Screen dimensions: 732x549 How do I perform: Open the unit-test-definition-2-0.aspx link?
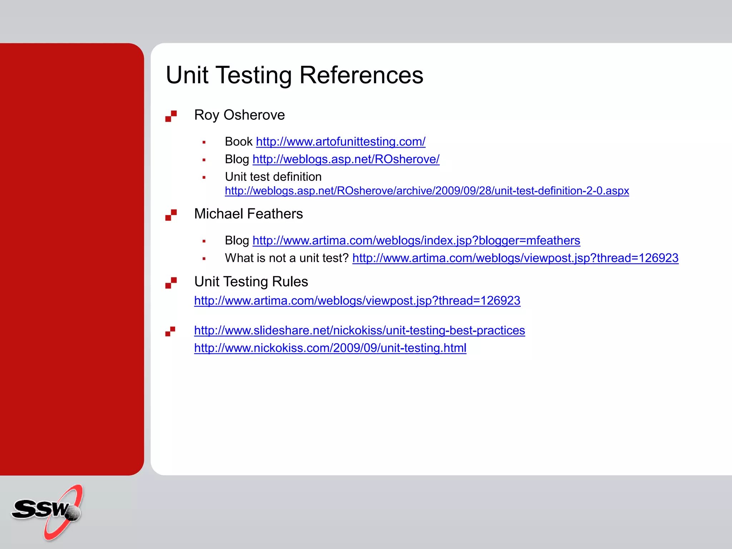click(427, 191)
